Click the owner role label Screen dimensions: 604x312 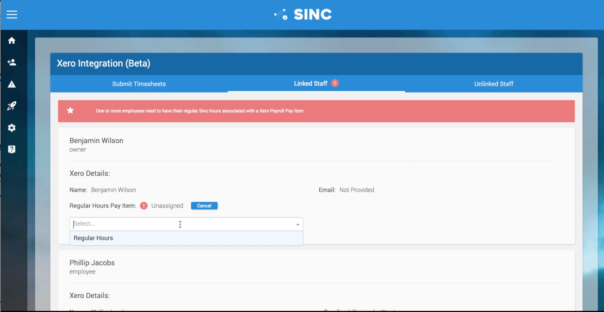click(x=78, y=150)
